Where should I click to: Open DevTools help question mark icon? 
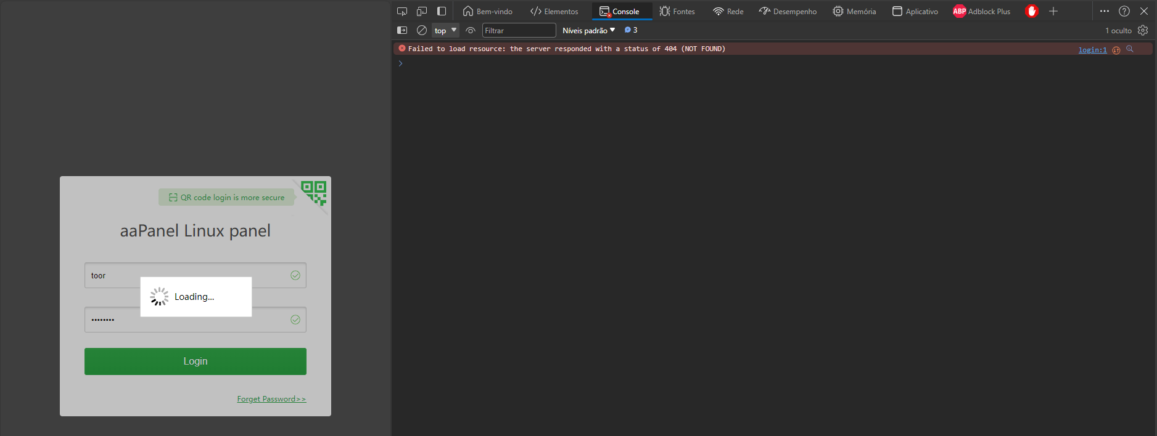coord(1124,11)
